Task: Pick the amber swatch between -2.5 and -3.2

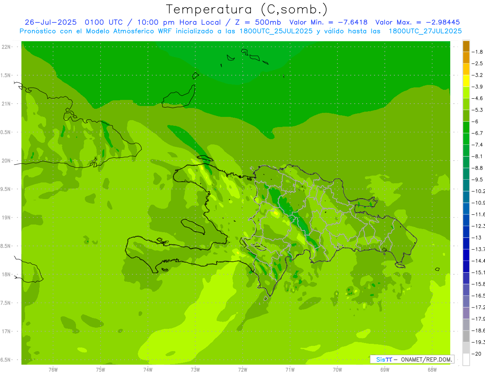Action: (x=466, y=69)
